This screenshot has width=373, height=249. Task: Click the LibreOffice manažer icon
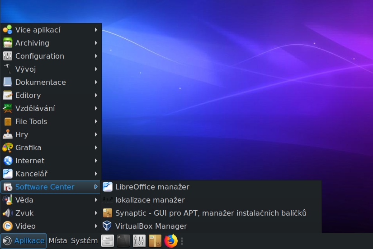coord(107,187)
